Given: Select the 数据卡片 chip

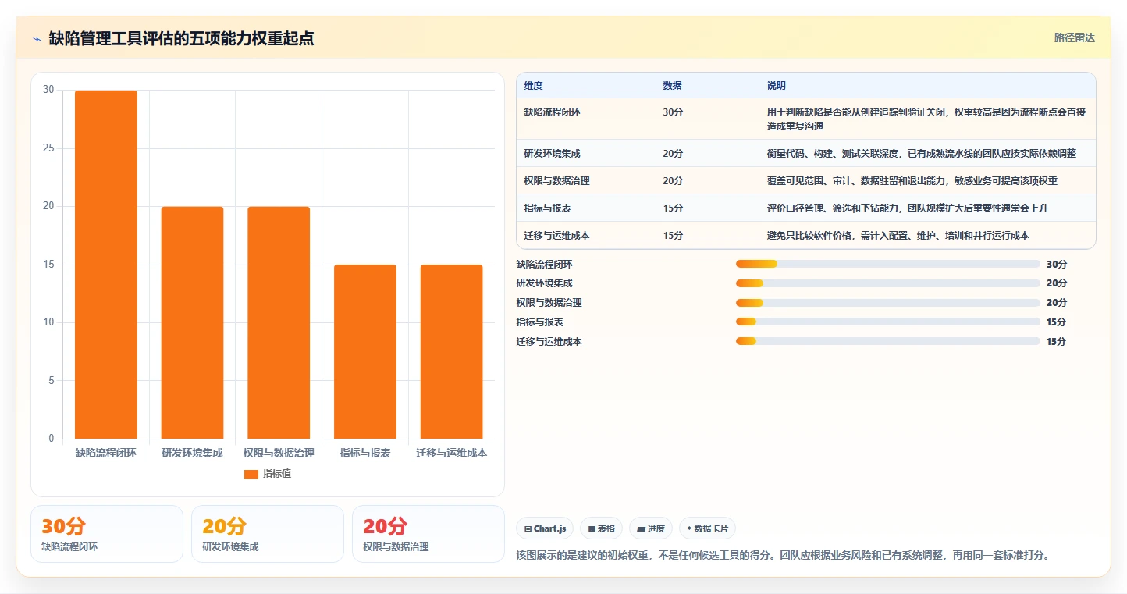Looking at the screenshot, I should (x=707, y=528).
